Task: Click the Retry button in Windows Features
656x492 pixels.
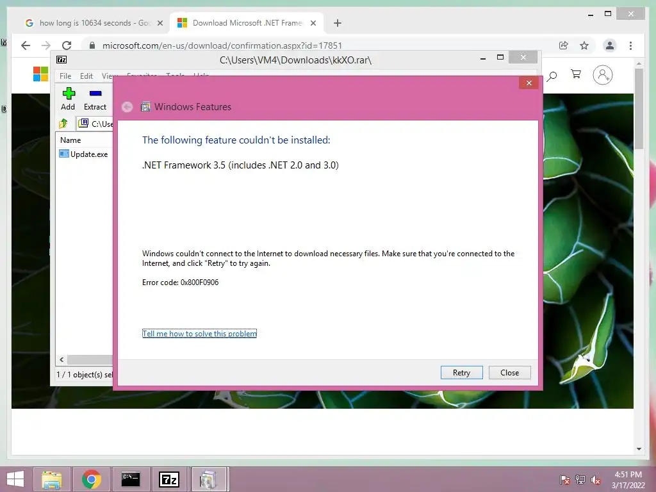Action: coord(461,372)
